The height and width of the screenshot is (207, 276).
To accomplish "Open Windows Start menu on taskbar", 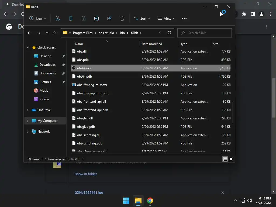I will point(126,201).
